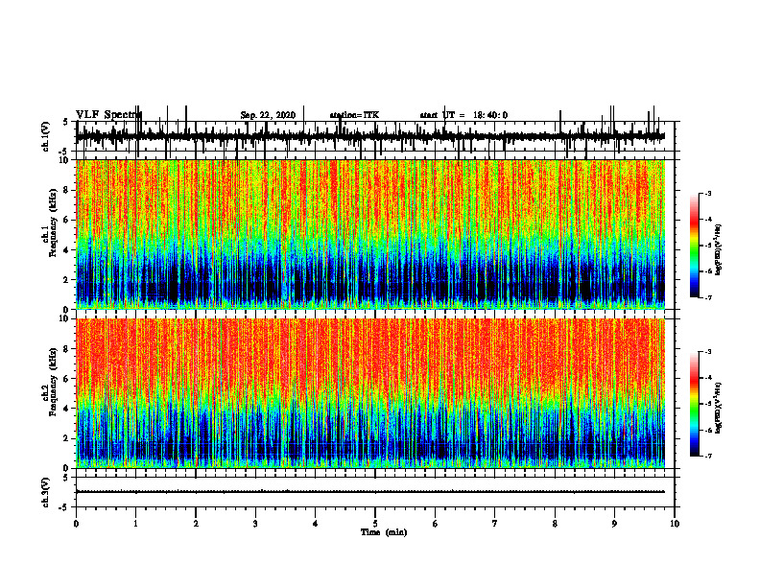This screenshot has width=760, height=587.
Task: Click the "-5" tick on ch.1 voltage axis
Action: pyautogui.click(x=64, y=152)
